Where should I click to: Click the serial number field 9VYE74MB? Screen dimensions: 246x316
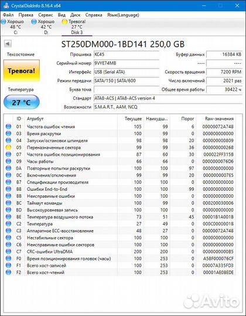(x=127, y=63)
